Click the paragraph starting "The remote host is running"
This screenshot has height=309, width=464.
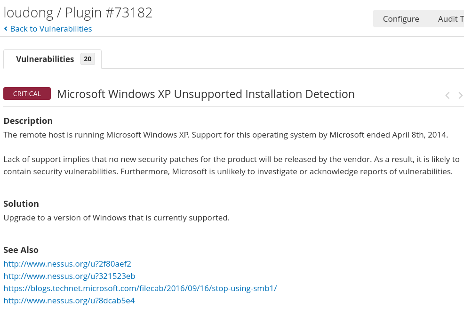click(225, 135)
